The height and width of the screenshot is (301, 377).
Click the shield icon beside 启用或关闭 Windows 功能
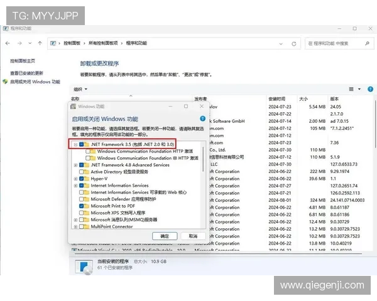(5, 82)
